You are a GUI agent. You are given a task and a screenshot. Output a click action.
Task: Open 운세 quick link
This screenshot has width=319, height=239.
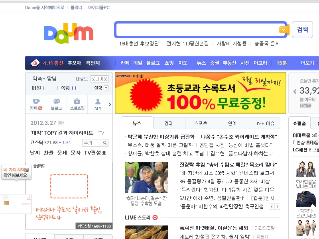point(62,153)
